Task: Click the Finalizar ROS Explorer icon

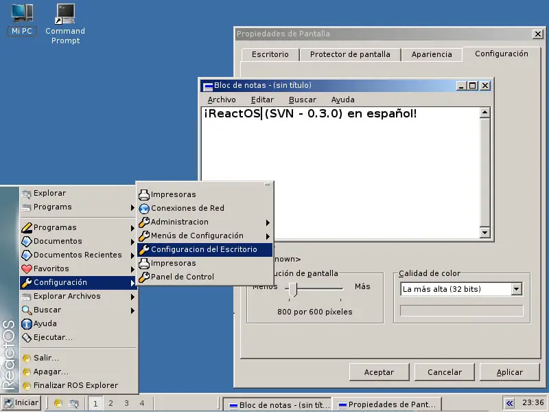Action: click(x=27, y=386)
